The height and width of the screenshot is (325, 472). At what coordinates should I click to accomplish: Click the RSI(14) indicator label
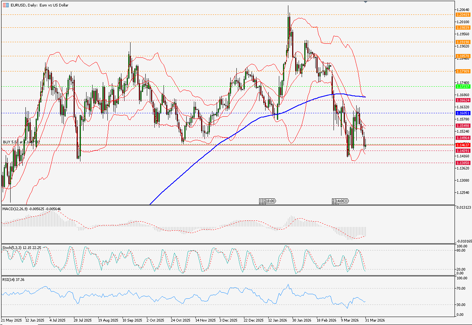tap(9, 279)
